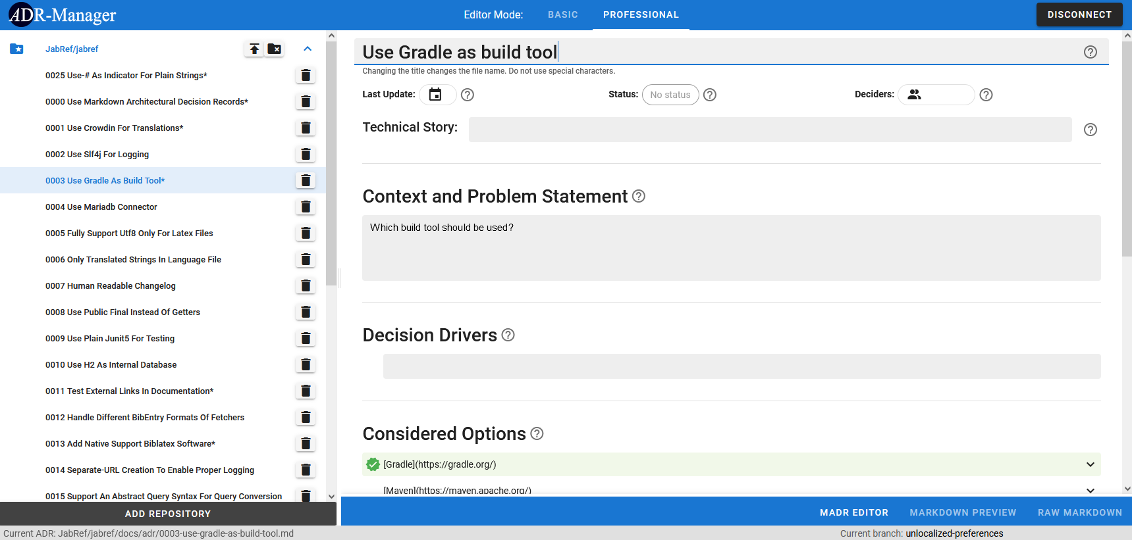Open the Raw Markdown tab
The height and width of the screenshot is (540, 1132).
pyautogui.click(x=1079, y=512)
